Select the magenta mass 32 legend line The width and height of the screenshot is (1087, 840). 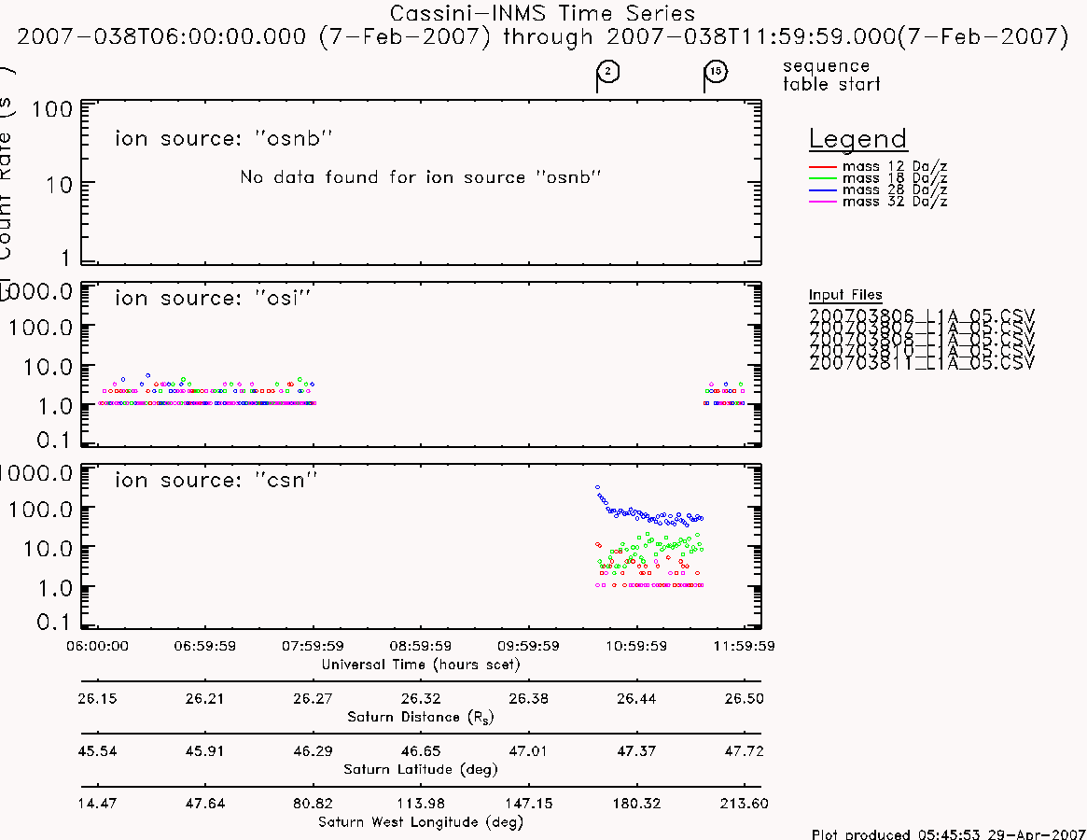(823, 202)
